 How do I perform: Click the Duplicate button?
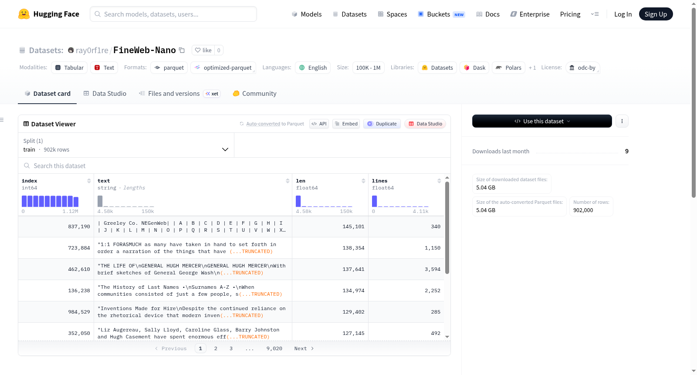pyautogui.click(x=382, y=124)
